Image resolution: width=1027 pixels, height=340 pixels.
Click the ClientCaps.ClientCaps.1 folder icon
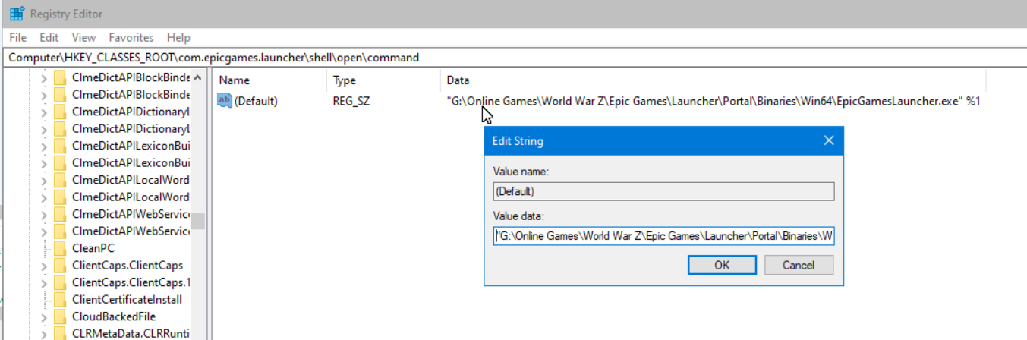tap(61, 282)
